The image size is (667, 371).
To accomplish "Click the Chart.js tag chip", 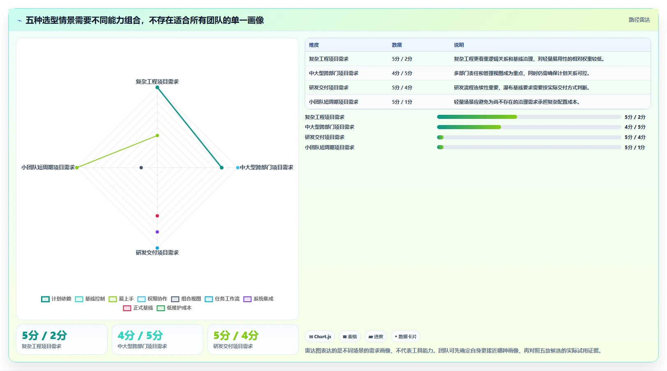I will tap(320, 337).
